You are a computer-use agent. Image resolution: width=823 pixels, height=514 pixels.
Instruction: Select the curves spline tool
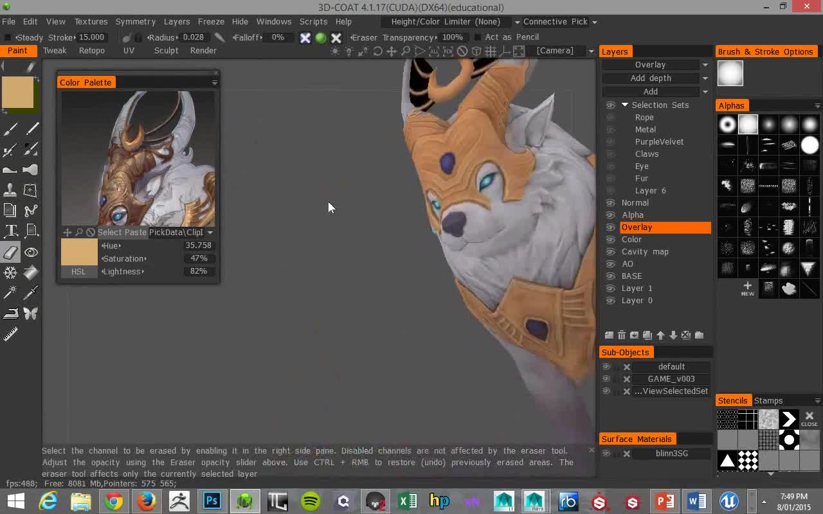pyautogui.click(x=30, y=211)
